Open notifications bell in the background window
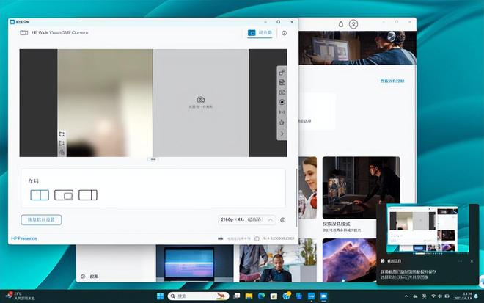 pyautogui.click(x=341, y=24)
